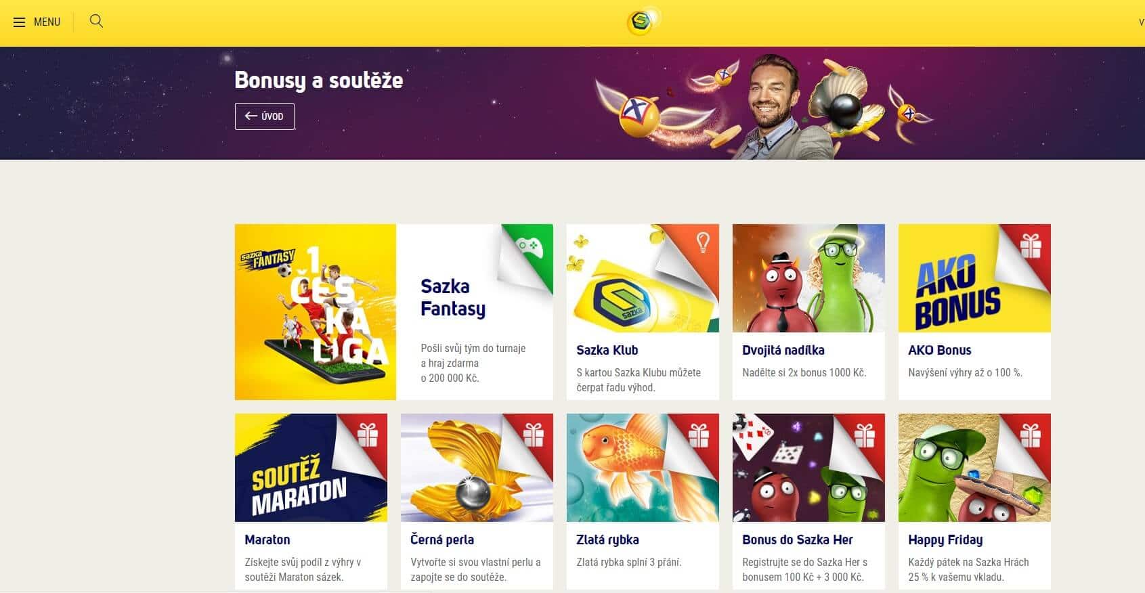Open the Happy Friday title link
This screenshot has height=593, width=1145.
coord(945,540)
